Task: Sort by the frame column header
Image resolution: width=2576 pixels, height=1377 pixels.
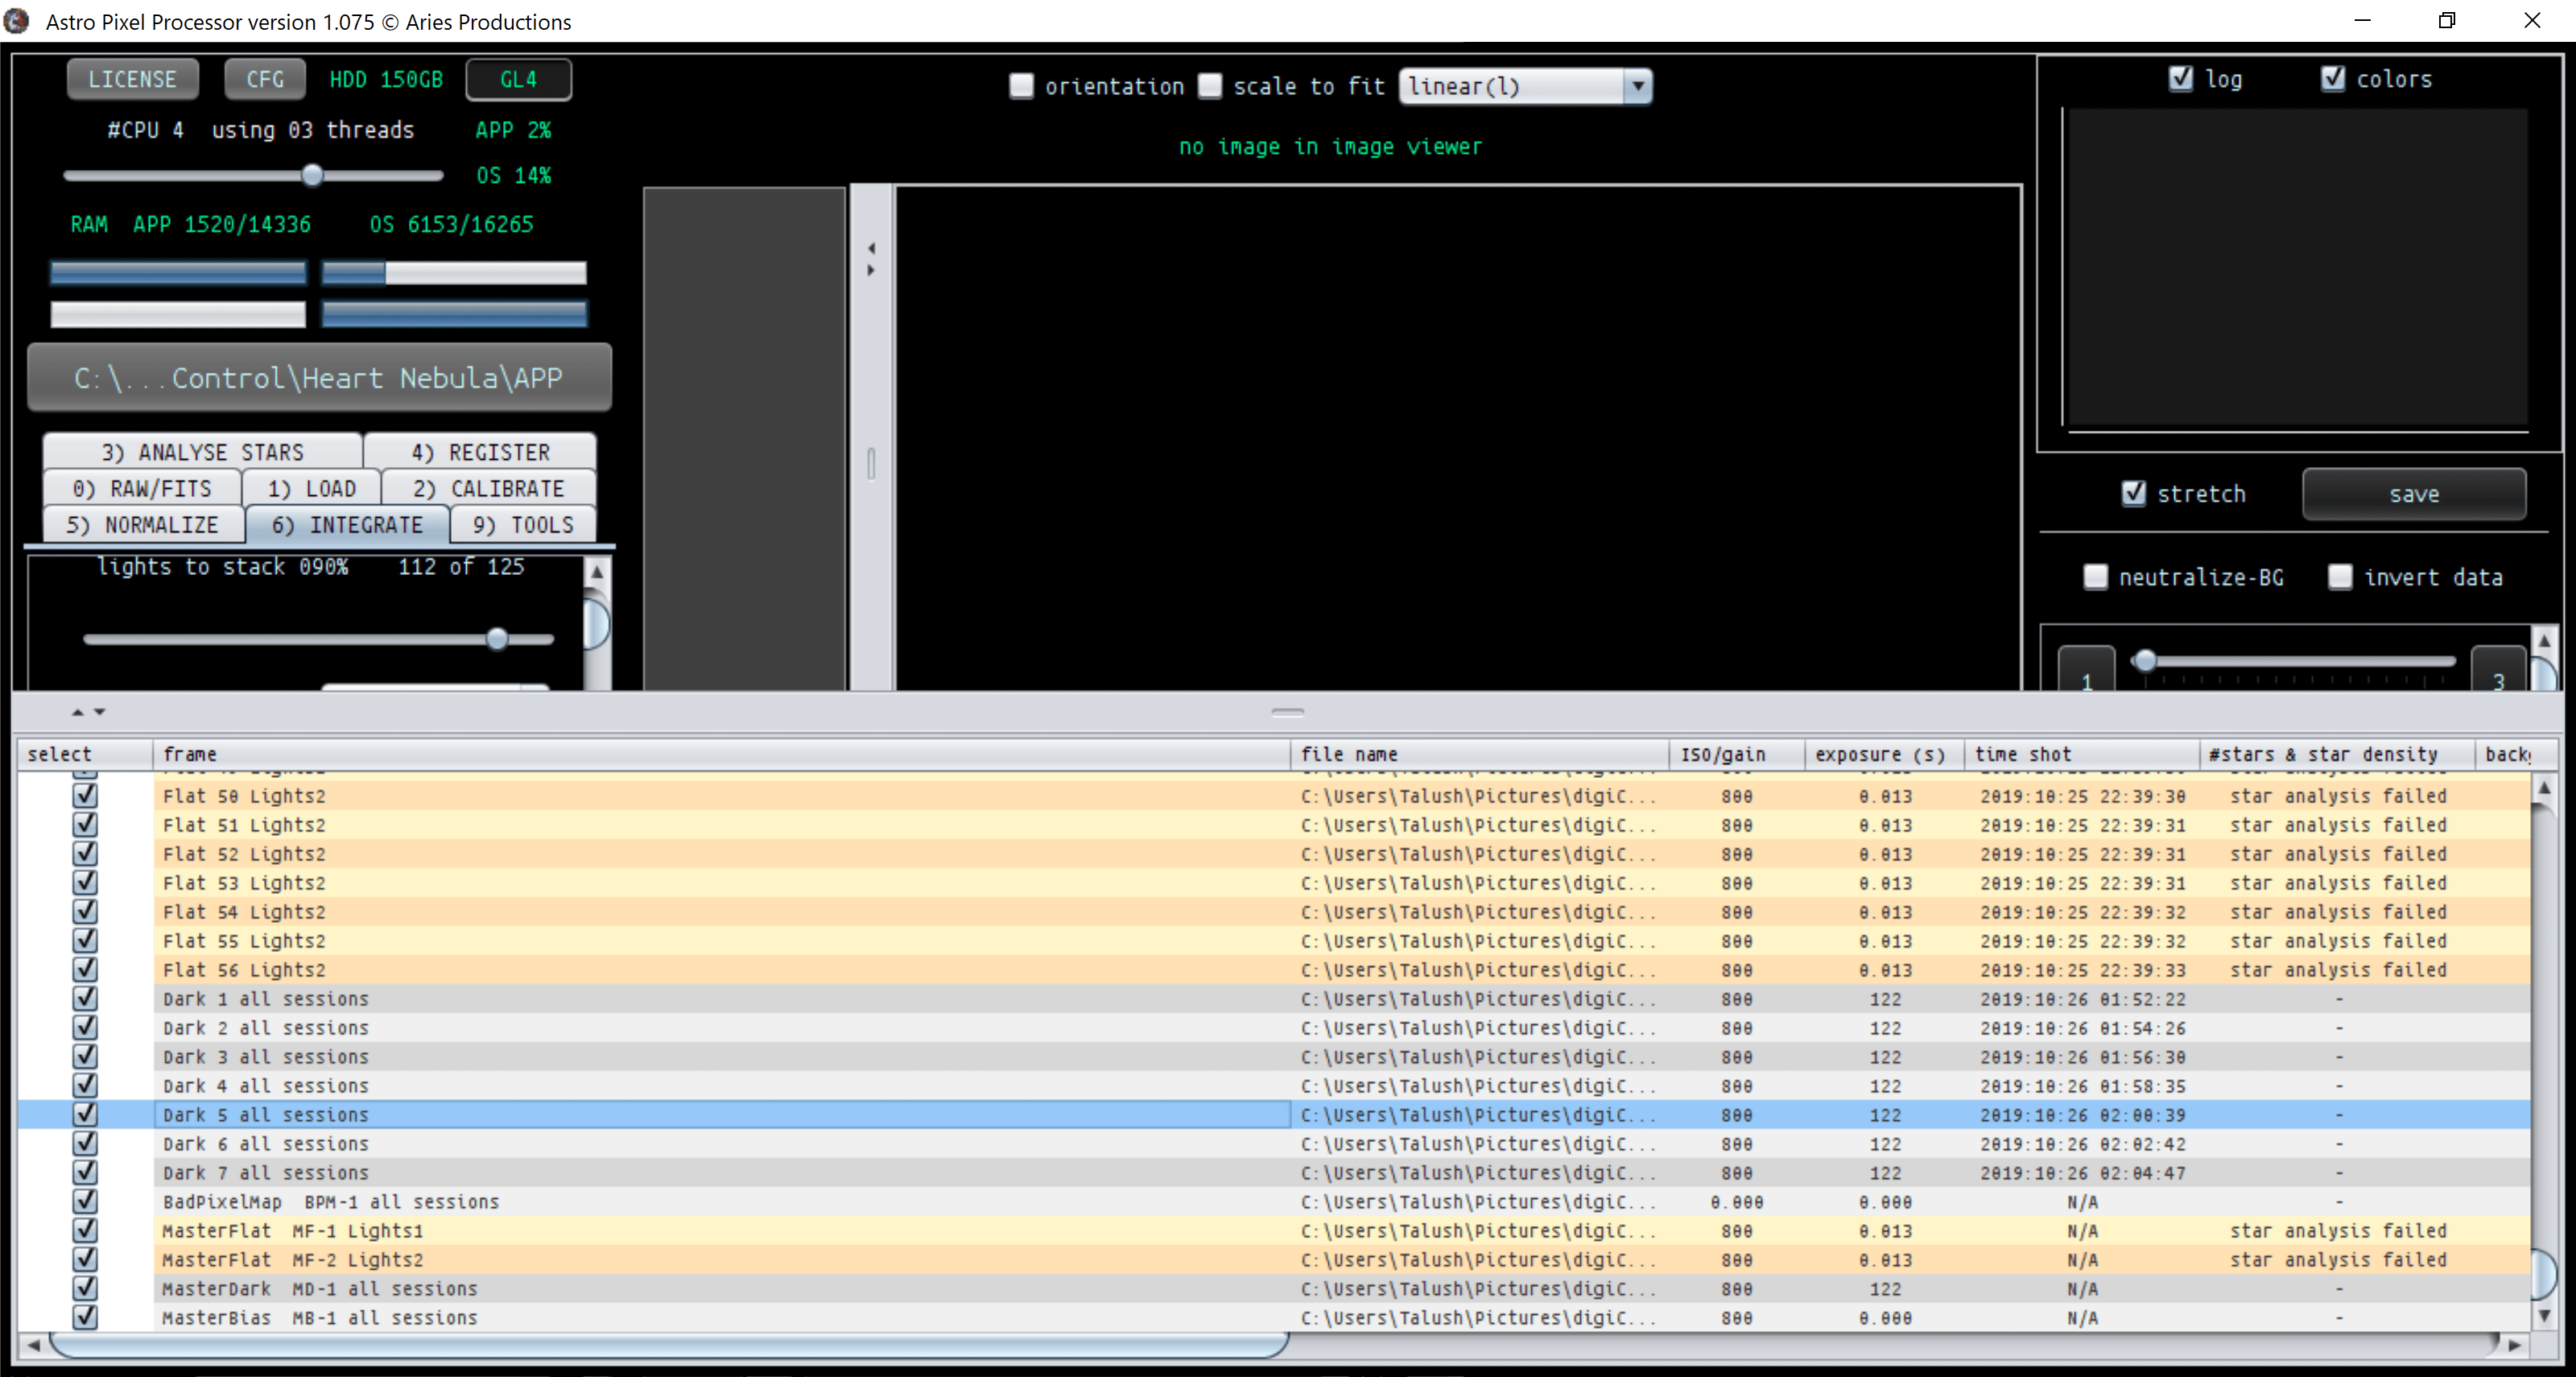Action: tap(721, 754)
